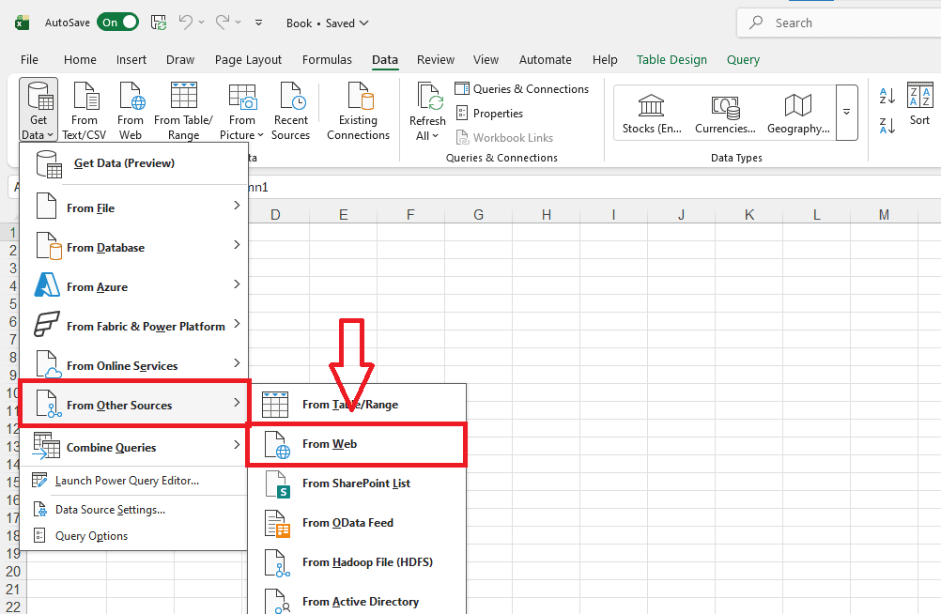Click the Refresh All button
The width and height of the screenshot is (941, 614).
coord(427,111)
